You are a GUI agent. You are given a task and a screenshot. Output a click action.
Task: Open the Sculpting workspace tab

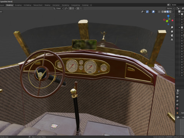pyautogui.click(x=18, y=5)
